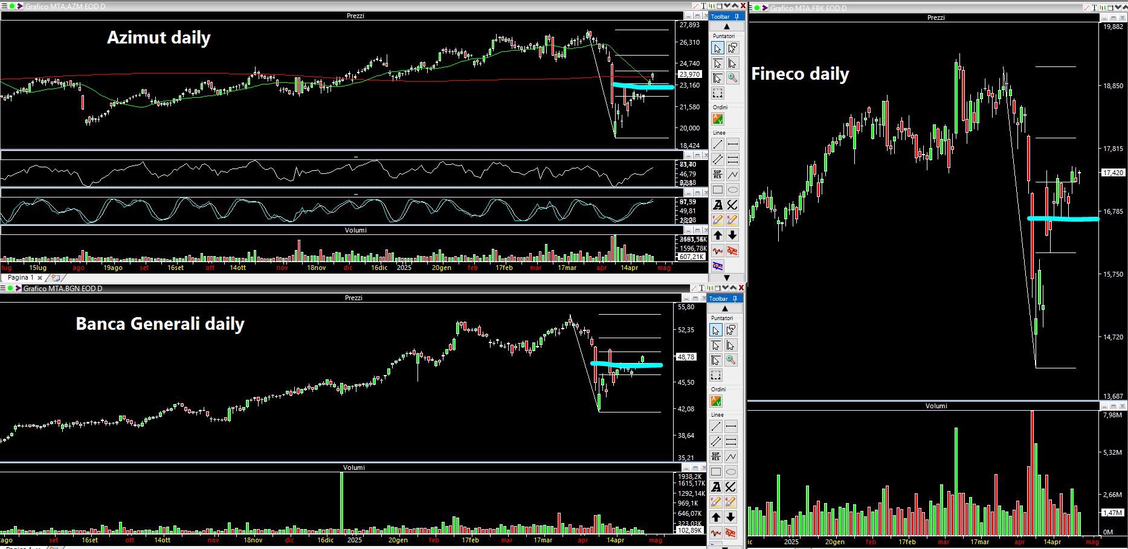Select the arrow pointer in Azimut toolbar
Screen dimensions: 1128x549
coord(717,48)
